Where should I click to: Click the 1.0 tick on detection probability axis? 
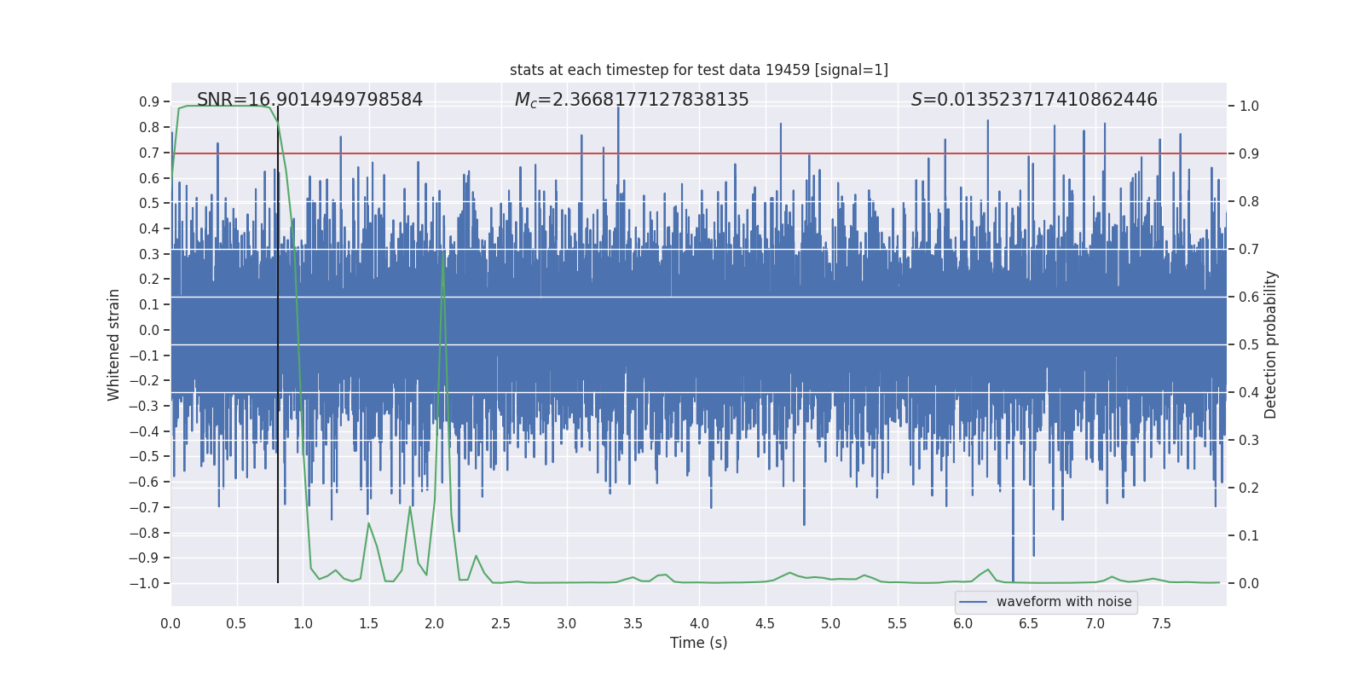coord(1249,107)
